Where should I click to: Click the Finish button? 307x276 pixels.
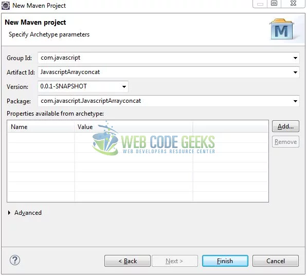[x=225, y=261]
